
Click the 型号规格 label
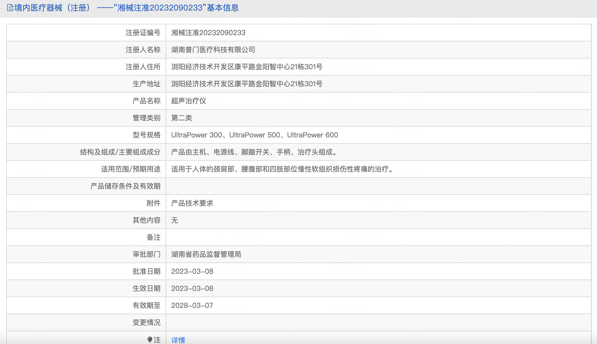coord(147,135)
